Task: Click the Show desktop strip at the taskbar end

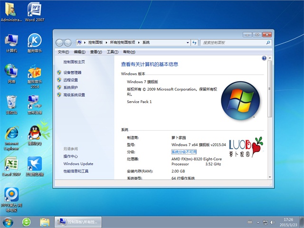Action: pyautogui.click(x=302, y=222)
